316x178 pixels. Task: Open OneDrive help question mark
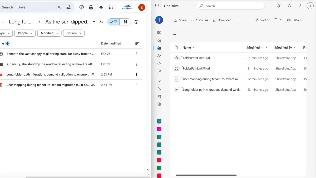click(x=300, y=6)
